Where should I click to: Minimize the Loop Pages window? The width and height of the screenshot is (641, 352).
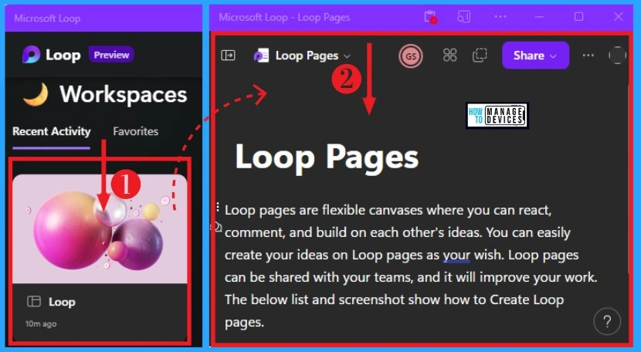(539, 17)
